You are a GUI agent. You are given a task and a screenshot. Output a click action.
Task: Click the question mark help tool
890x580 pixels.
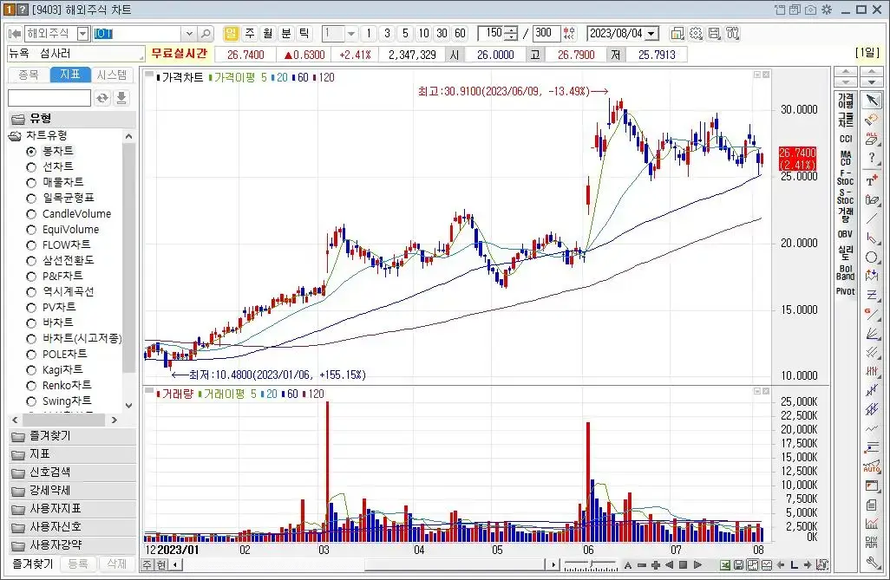872,158
